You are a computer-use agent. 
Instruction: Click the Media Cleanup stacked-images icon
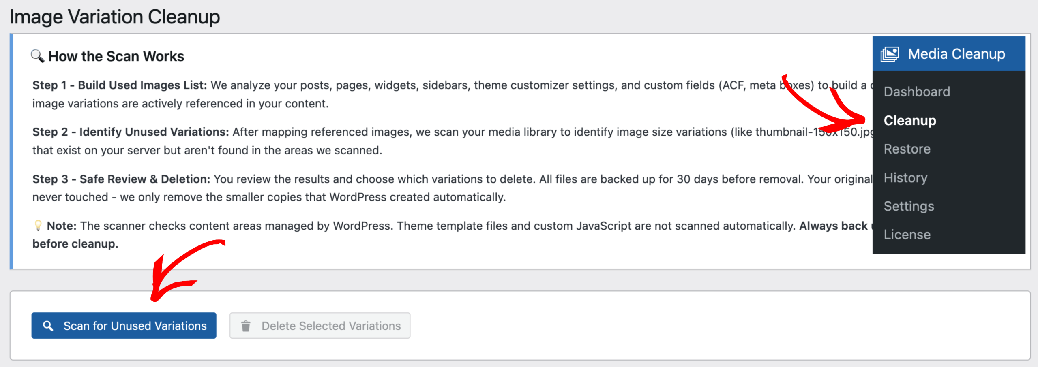click(x=890, y=54)
